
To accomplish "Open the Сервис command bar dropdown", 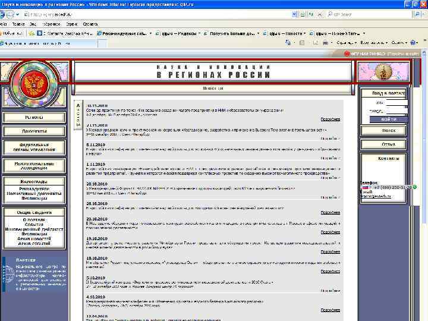I will tap(399, 43).
